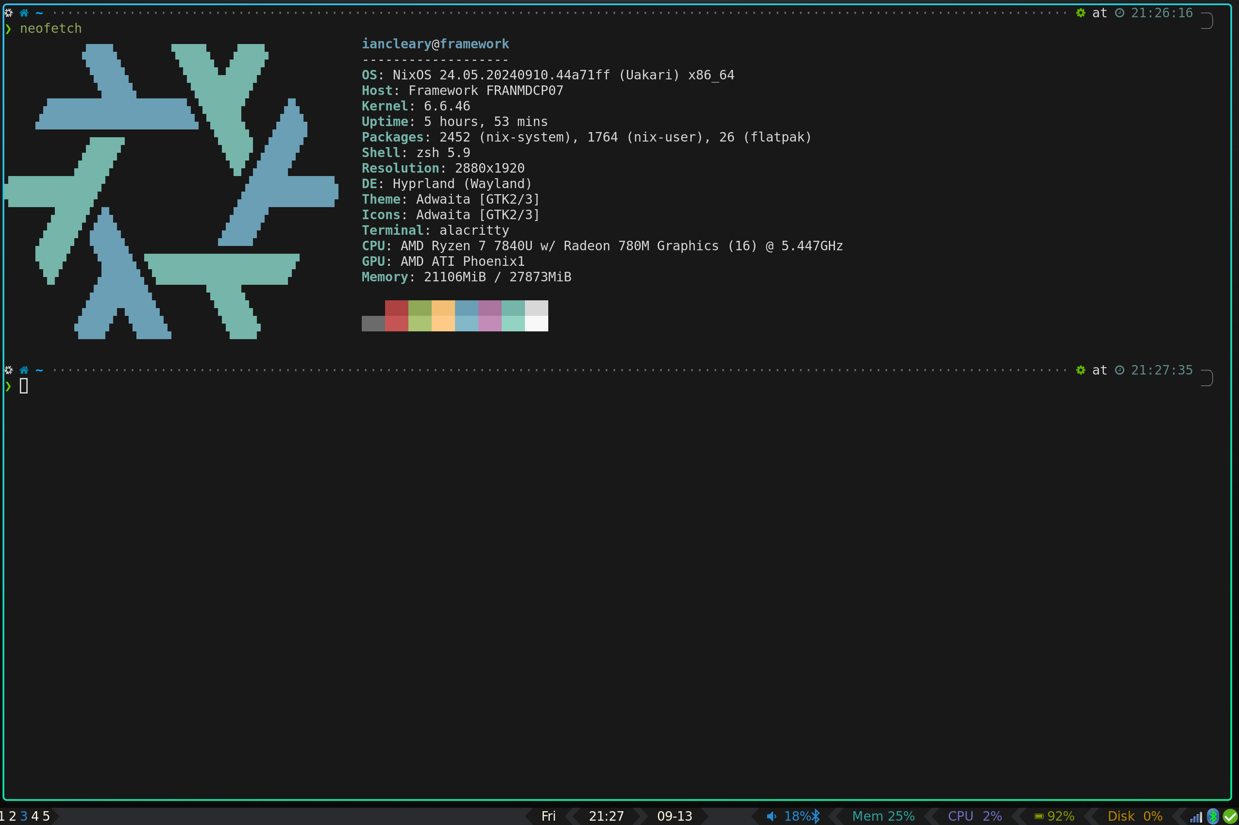
Task: Click the upper teal swatch in the palette
Action: click(x=513, y=308)
